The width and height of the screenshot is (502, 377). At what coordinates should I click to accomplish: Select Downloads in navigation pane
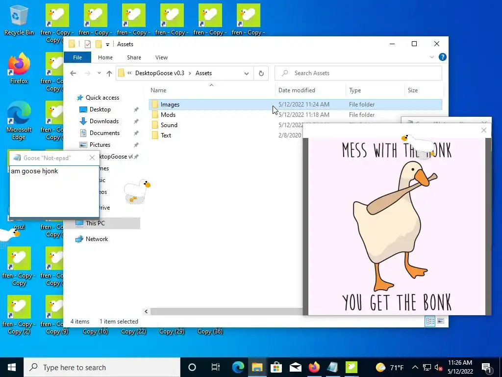click(x=104, y=121)
